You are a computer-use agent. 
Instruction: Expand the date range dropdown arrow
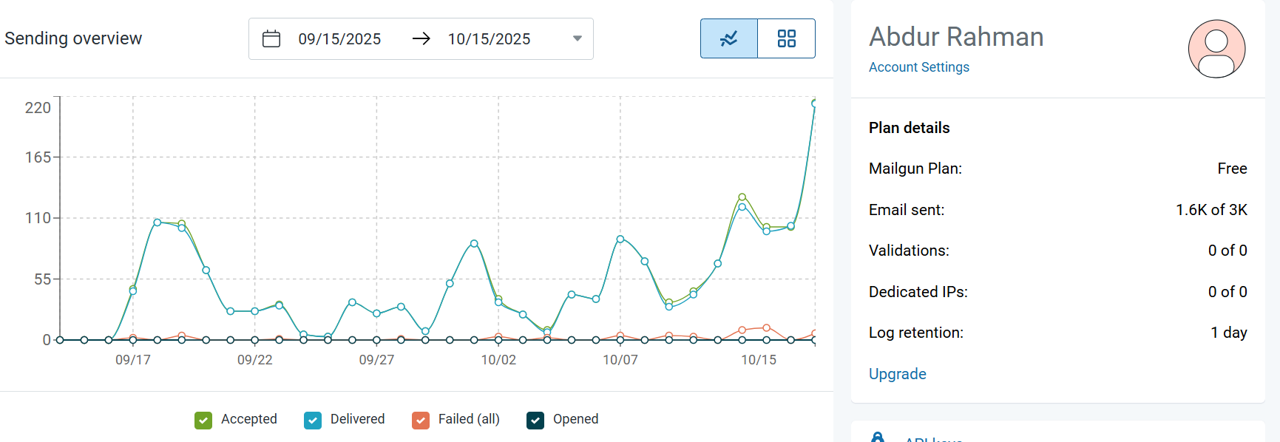click(578, 39)
